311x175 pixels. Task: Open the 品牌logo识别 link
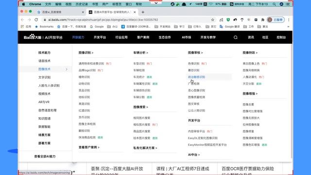tap(87, 70)
